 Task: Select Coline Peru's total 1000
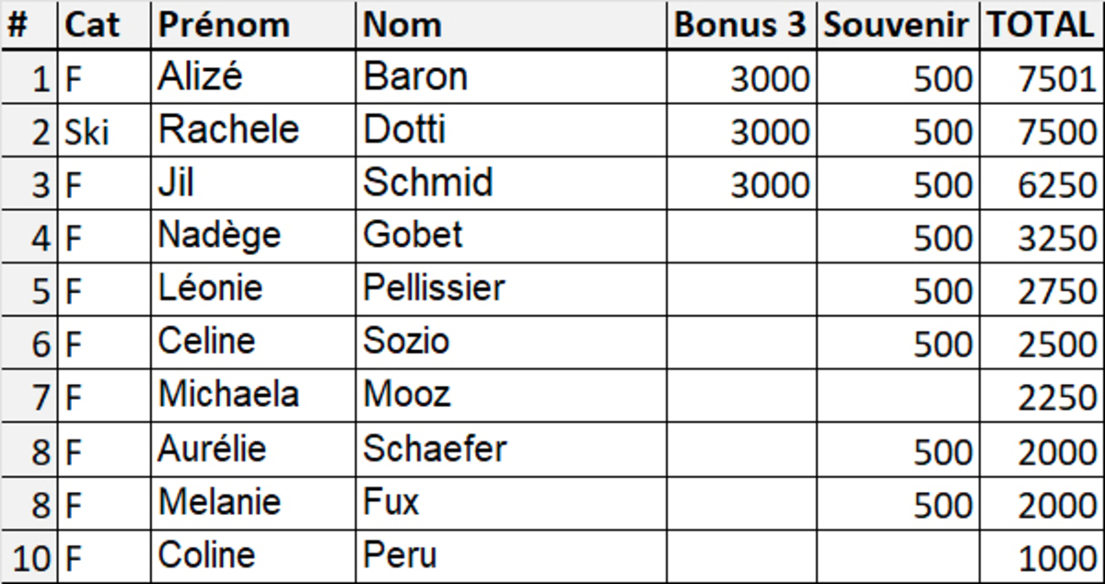point(1041,555)
